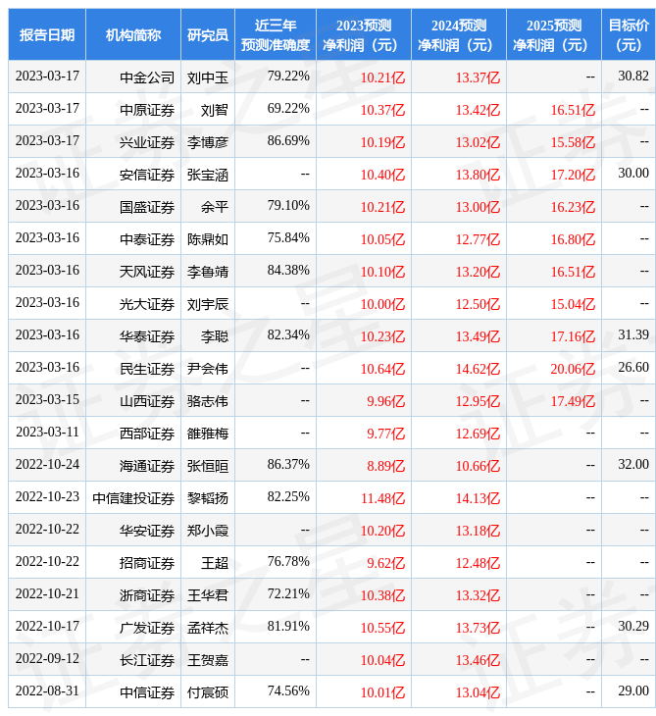Click 2023 profit forecast 8.89亿
The height and width of the screenshot is (716, 656).
(x=385, y=466)
